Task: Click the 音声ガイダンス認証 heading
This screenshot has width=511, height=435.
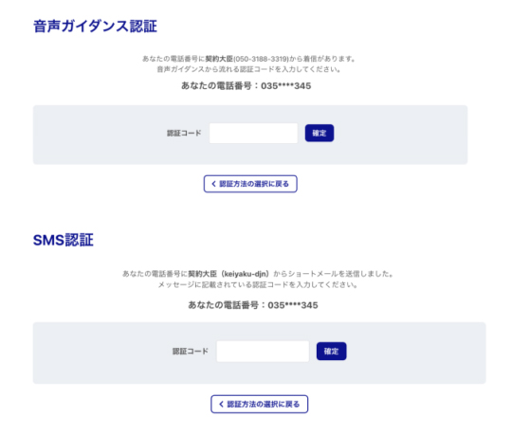Action: coord(95,27)
